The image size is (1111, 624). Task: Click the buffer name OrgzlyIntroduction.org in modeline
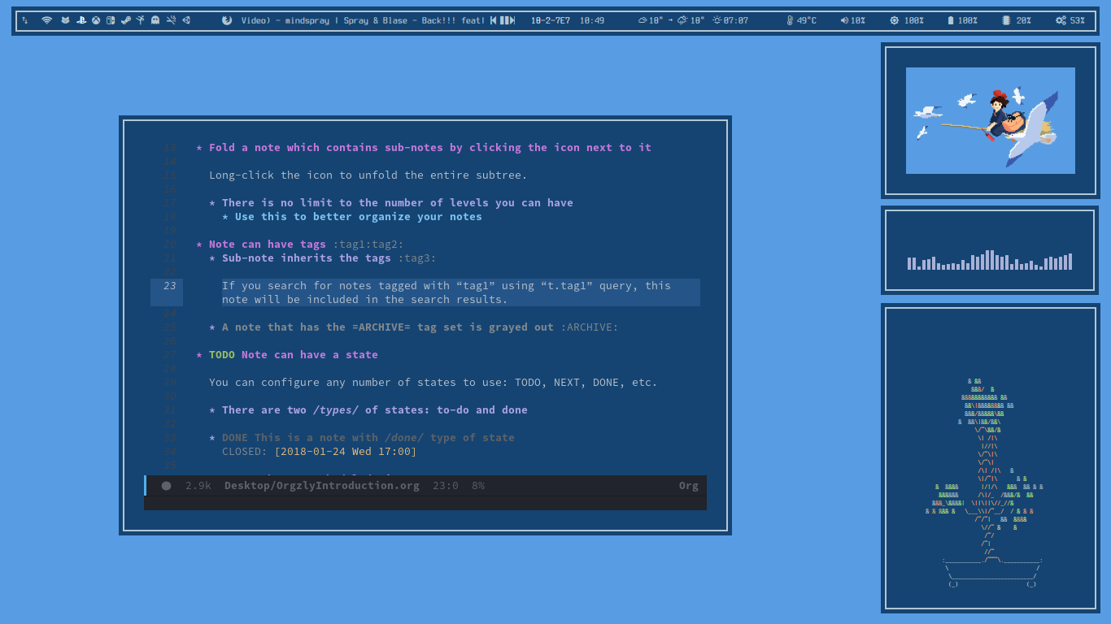(321, 486)
